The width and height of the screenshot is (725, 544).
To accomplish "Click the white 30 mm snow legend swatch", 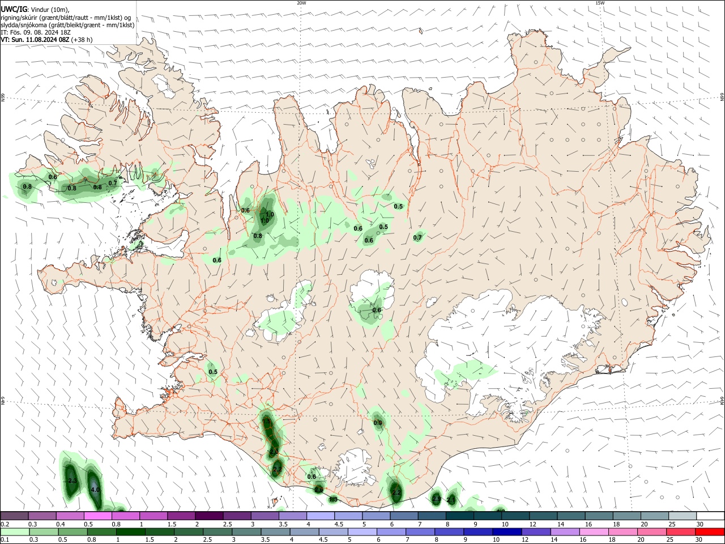I will pyautogui.click(x=710, y=516).
